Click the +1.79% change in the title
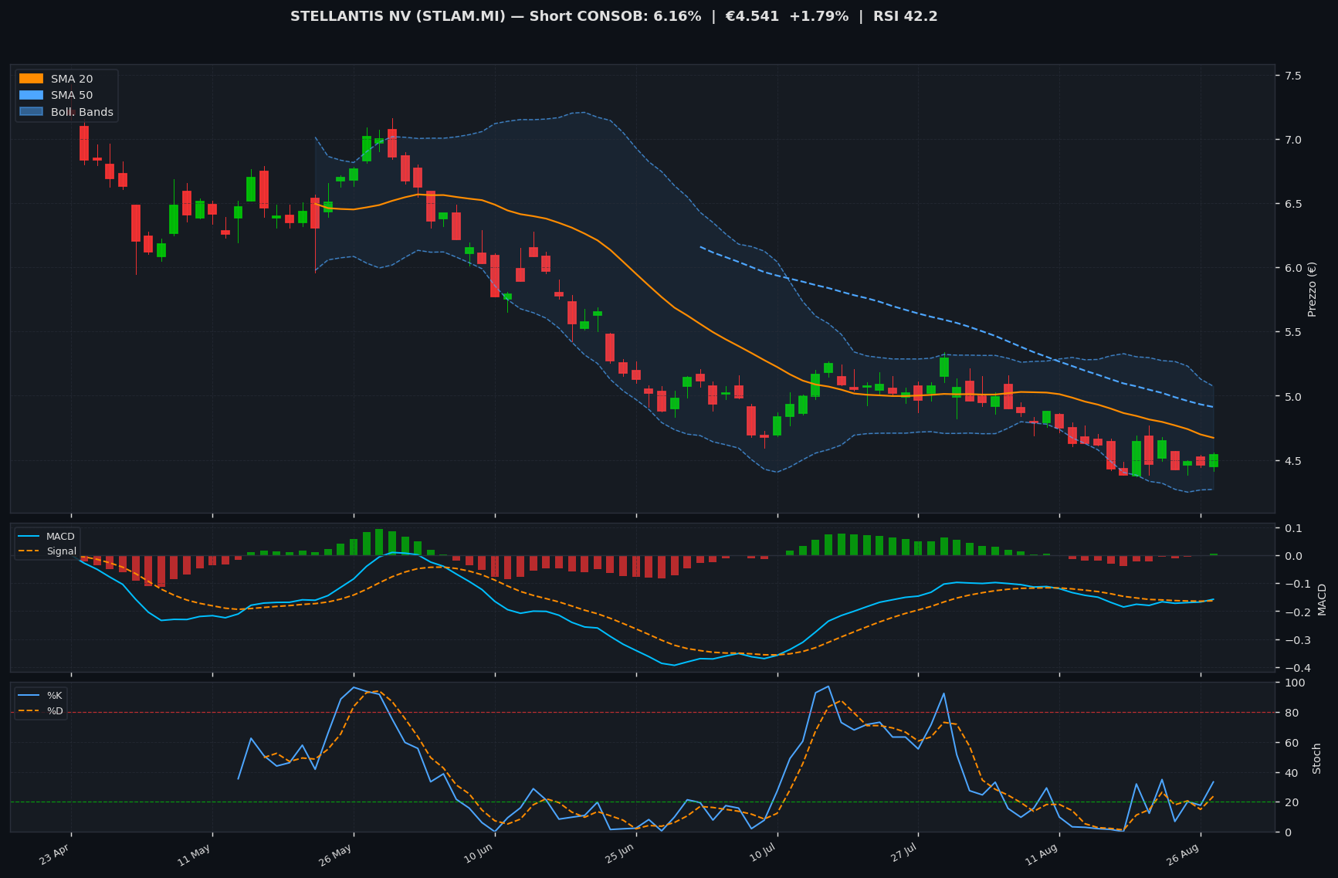 click(x=818, y=16)
